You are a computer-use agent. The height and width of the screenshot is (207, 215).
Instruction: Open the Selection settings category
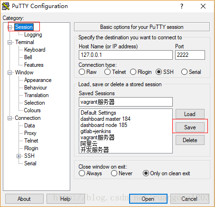(35, 103)
